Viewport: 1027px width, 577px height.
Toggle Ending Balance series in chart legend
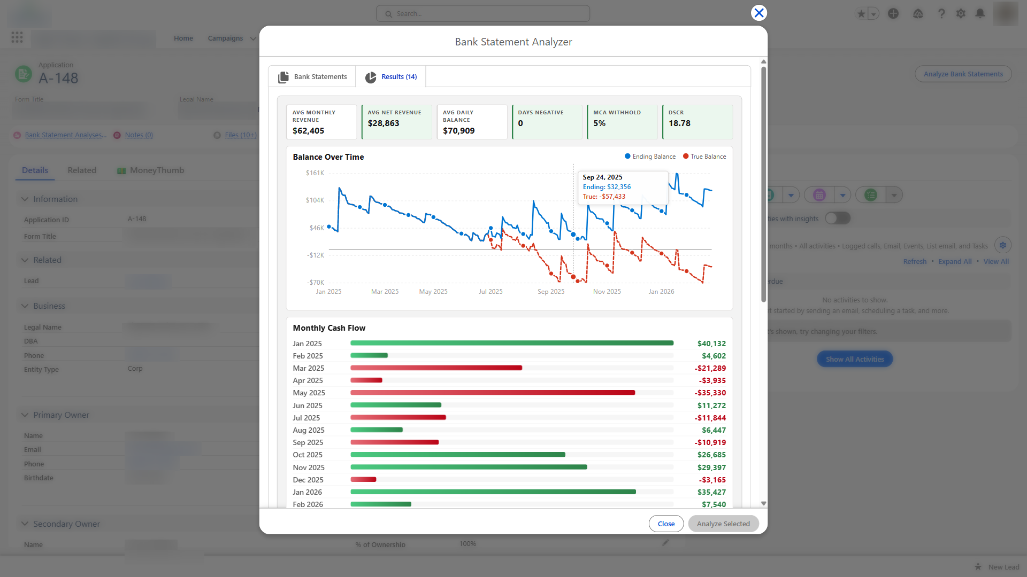(x=650, y=157)
